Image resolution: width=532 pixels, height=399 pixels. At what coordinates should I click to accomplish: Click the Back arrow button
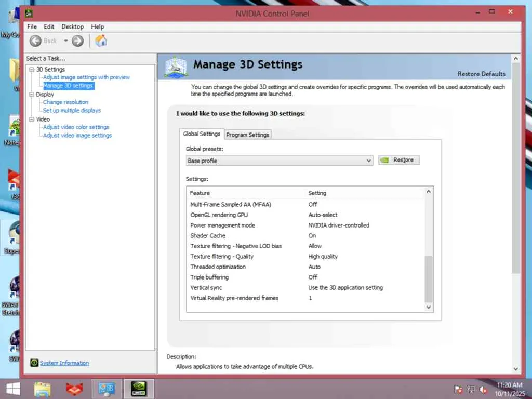[35, 41]
